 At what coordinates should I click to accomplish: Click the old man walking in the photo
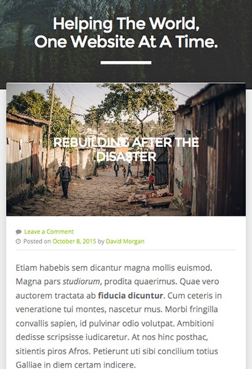[63, 180]
